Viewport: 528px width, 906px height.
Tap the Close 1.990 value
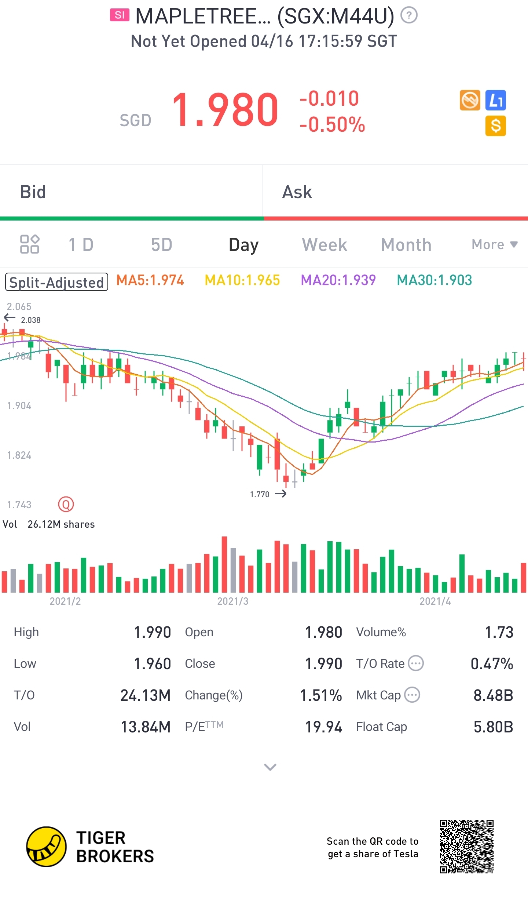tap(324, 664)
